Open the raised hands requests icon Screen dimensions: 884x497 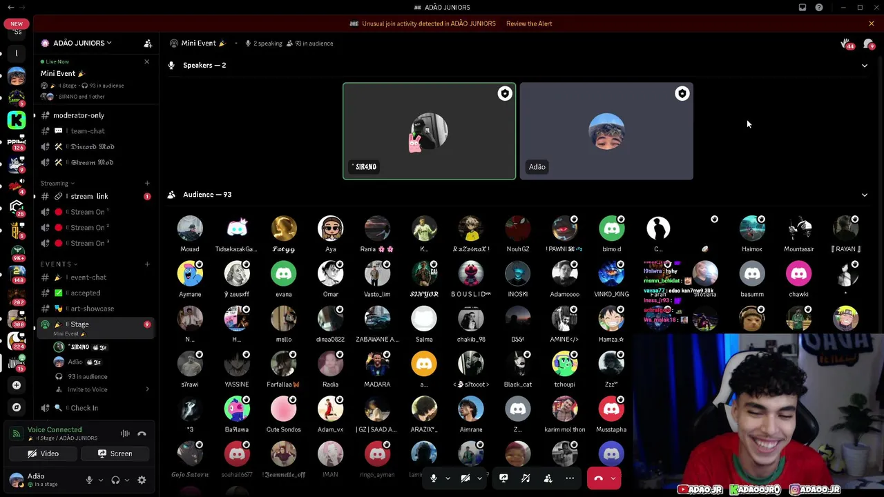coord(847,43)
